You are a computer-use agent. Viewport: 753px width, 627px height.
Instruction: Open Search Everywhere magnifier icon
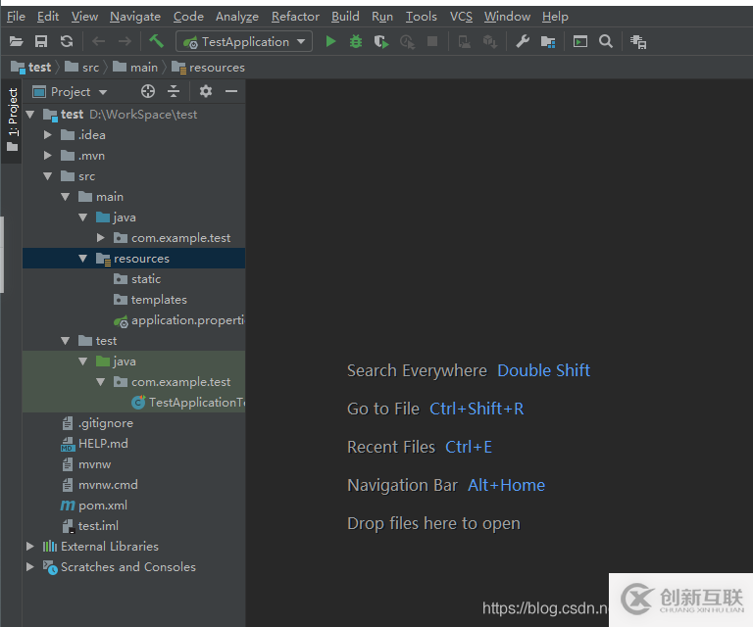pyautogui.click(x=606, y=41)
